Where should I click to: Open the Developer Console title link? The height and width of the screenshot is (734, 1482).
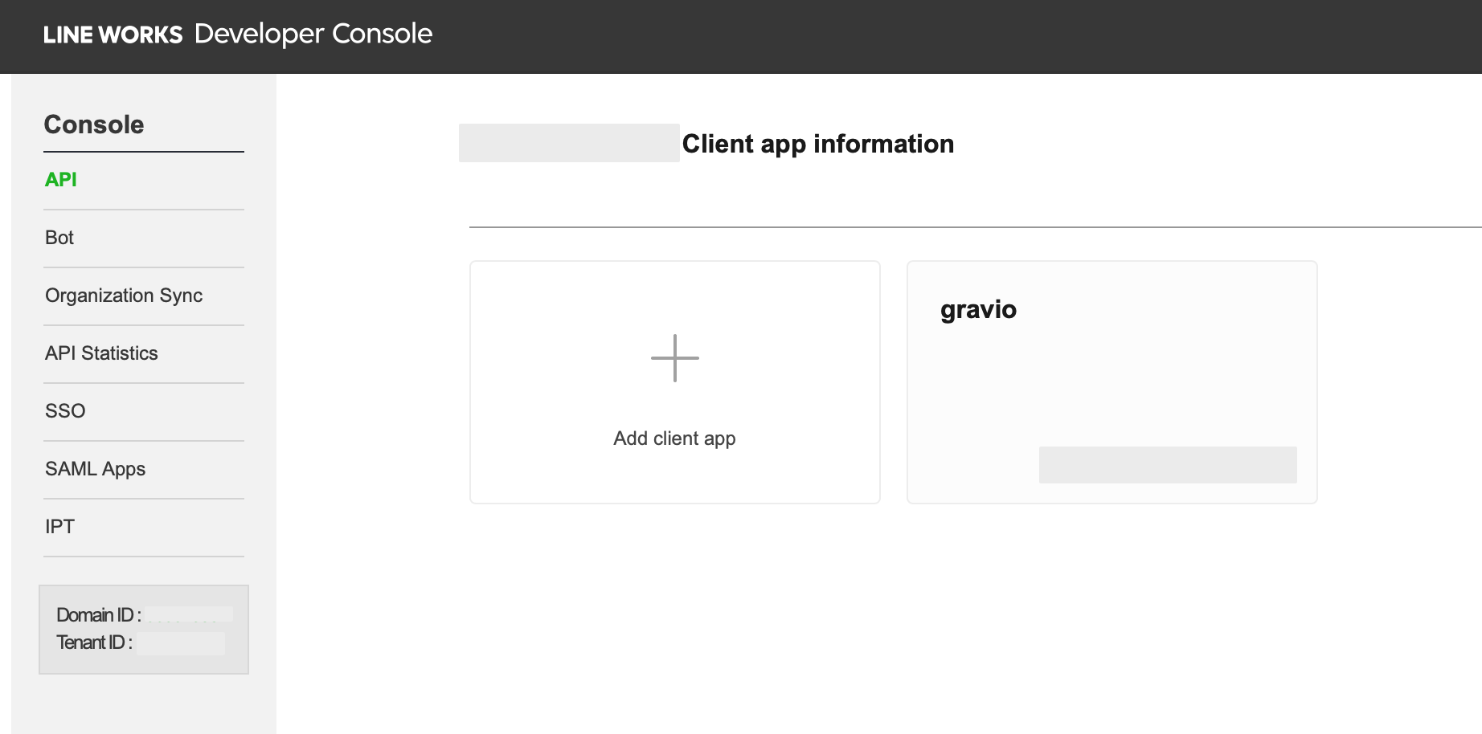pyautogui.click(x=313, y=34)
